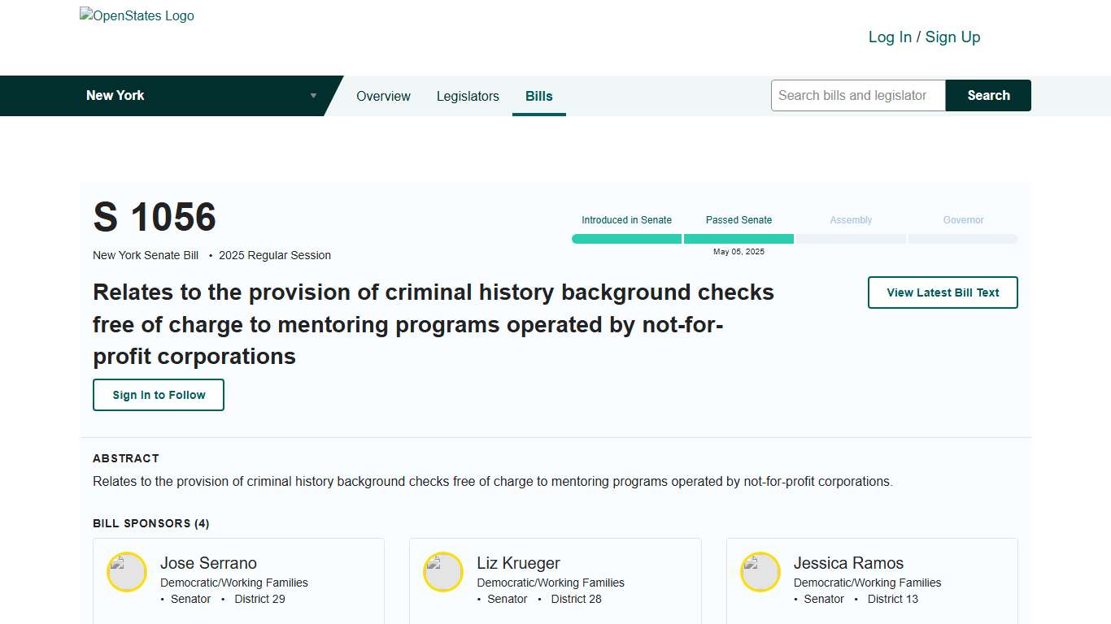Focus the search bills and legislators field
Image resolution: width=1111 pixels, height=624 pixels.
pyautogui.click(x=857, y=96)
